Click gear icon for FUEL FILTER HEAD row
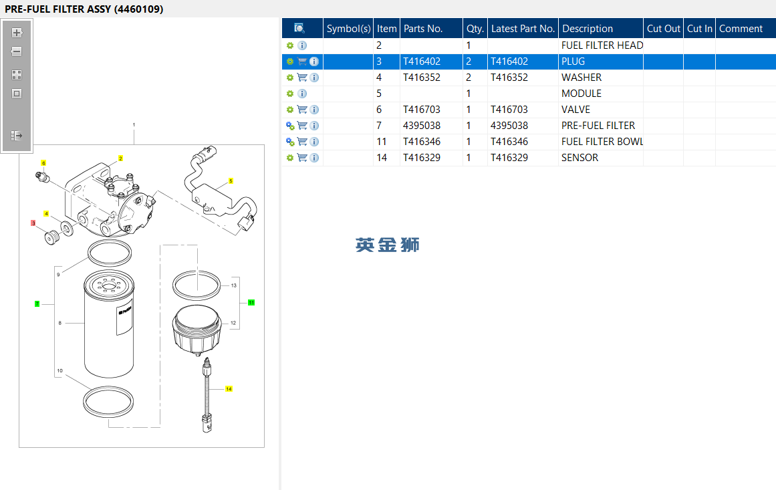Image resolution: width=776 pixels, height=490 pixels. pos(290,45)
